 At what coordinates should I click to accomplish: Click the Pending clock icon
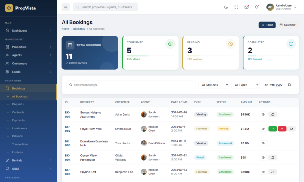pos(230,44)
